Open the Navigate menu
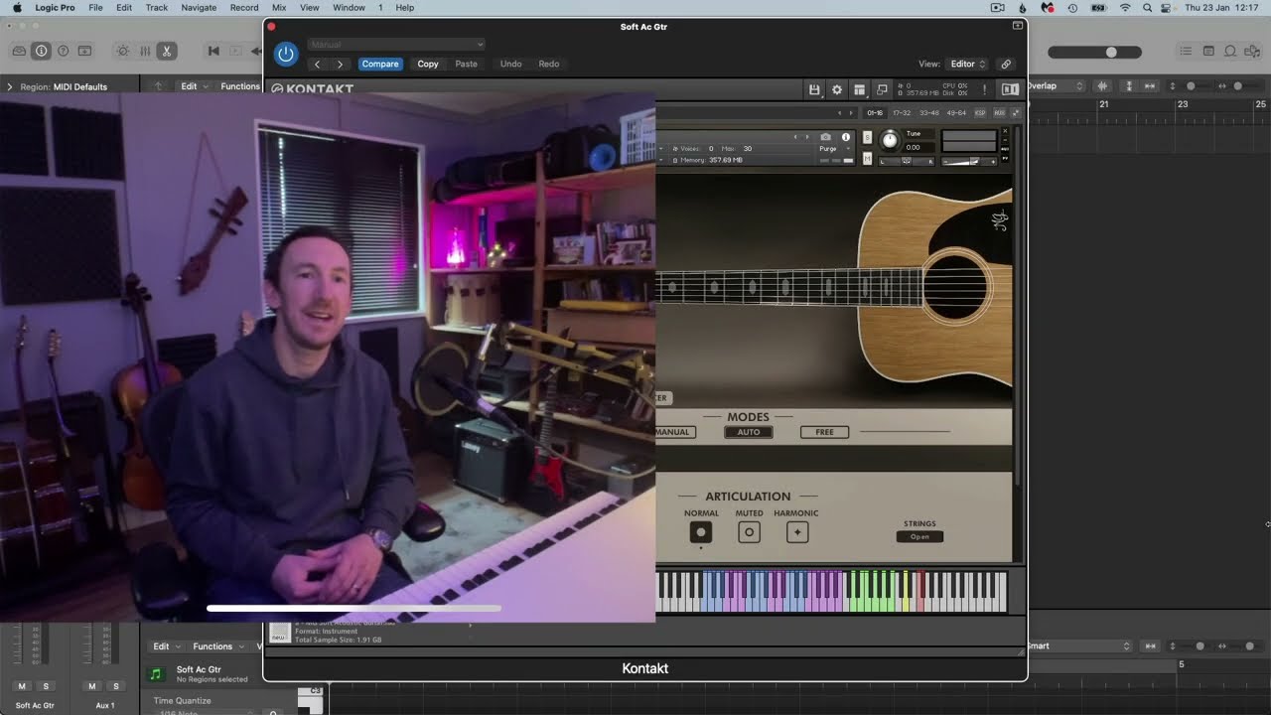The width and height of the screenshot is (1271, 715). tap(199, 7)
